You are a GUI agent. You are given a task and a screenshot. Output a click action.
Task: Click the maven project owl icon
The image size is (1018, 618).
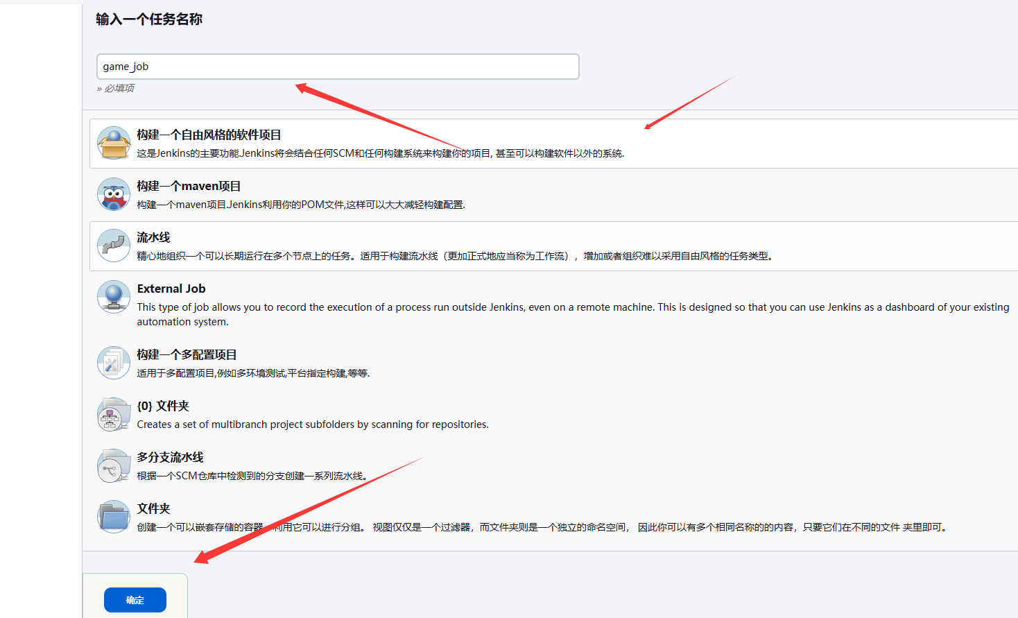[114, 194]
